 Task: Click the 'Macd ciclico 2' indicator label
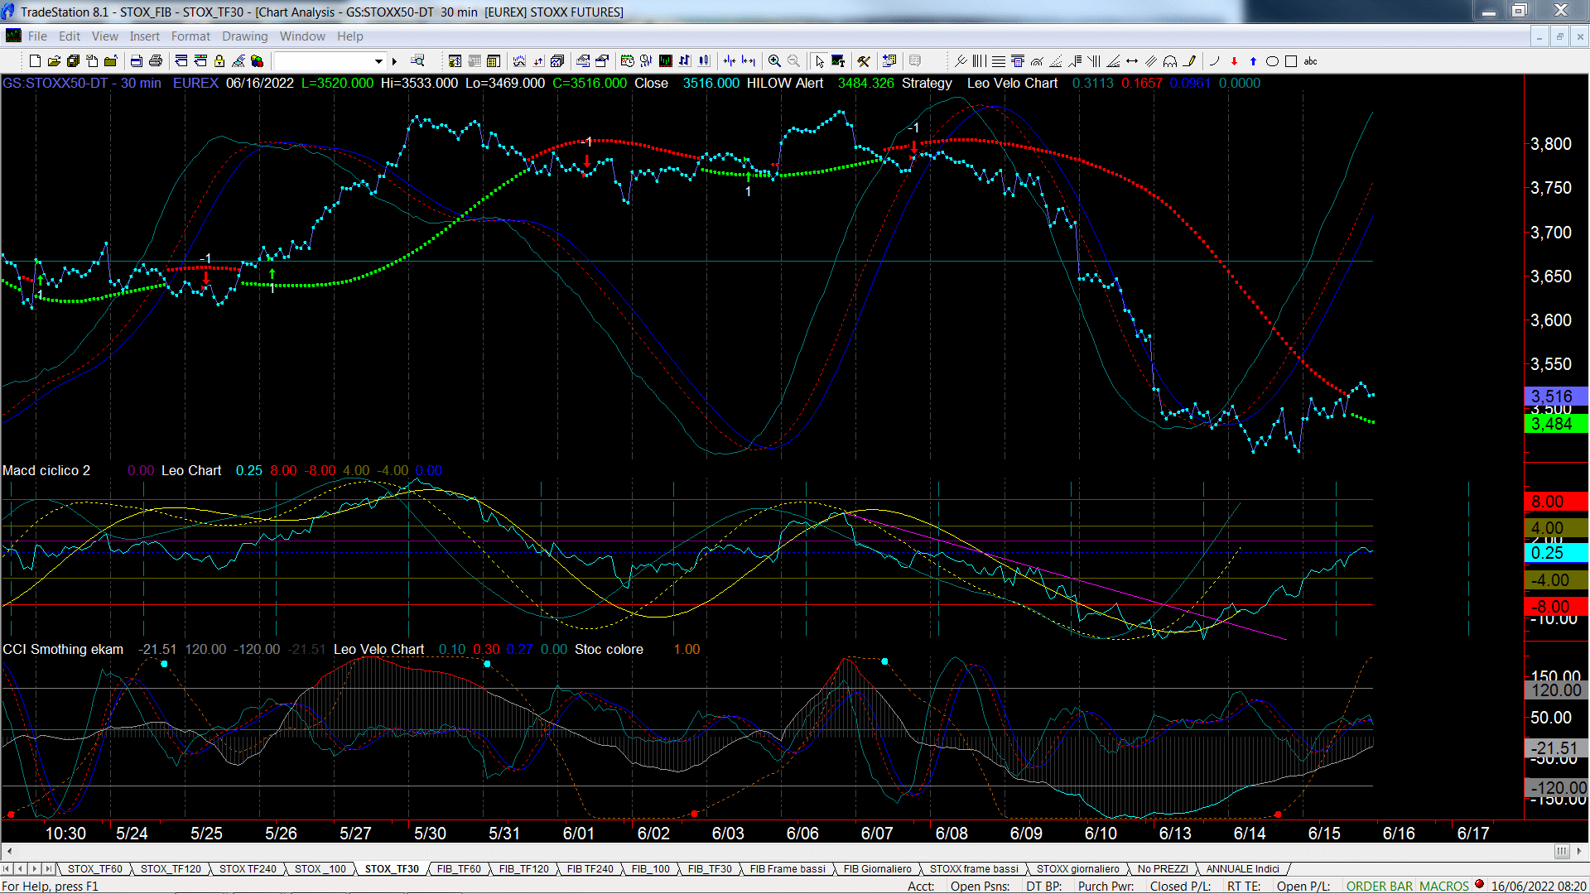coord(46,470)
